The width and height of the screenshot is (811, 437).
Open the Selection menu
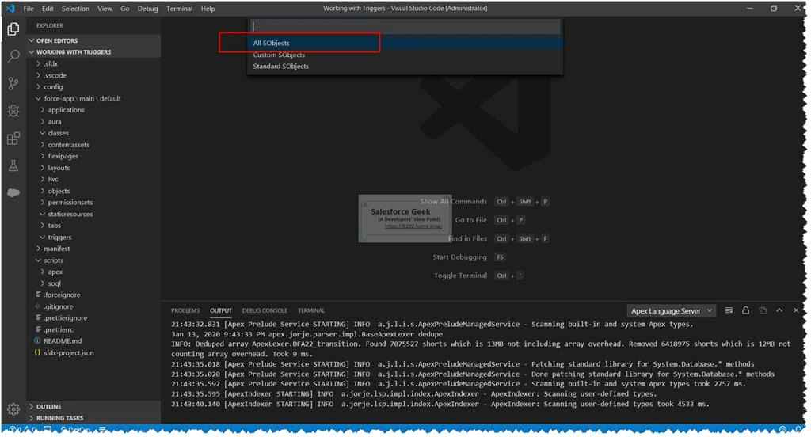[75, 8]
